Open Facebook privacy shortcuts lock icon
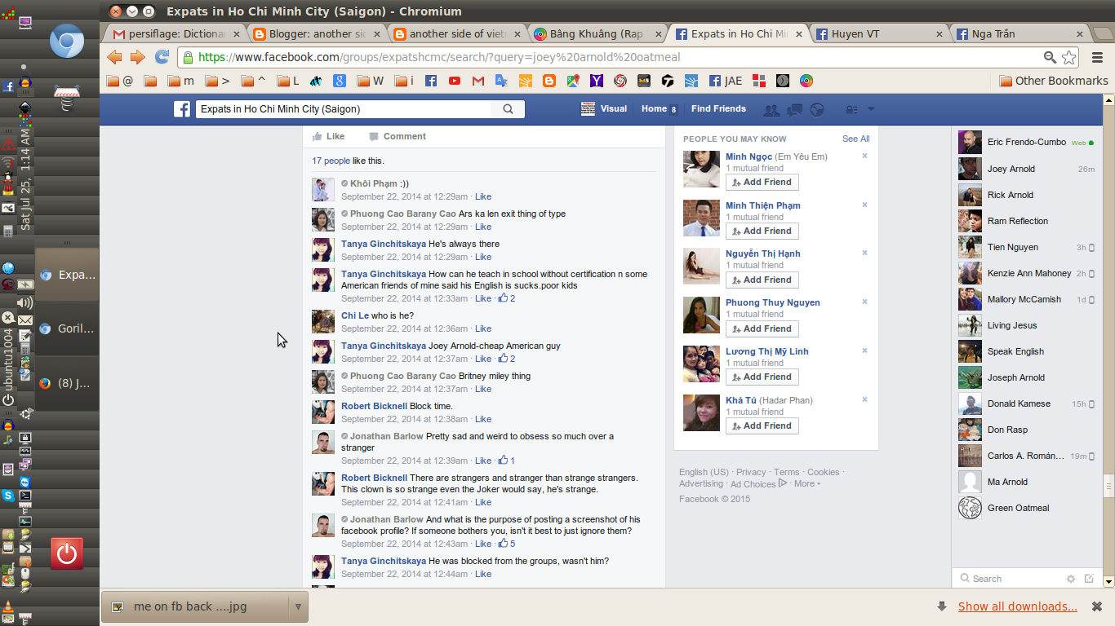The width and height of the screenshot is (1115, 626). 852,110
